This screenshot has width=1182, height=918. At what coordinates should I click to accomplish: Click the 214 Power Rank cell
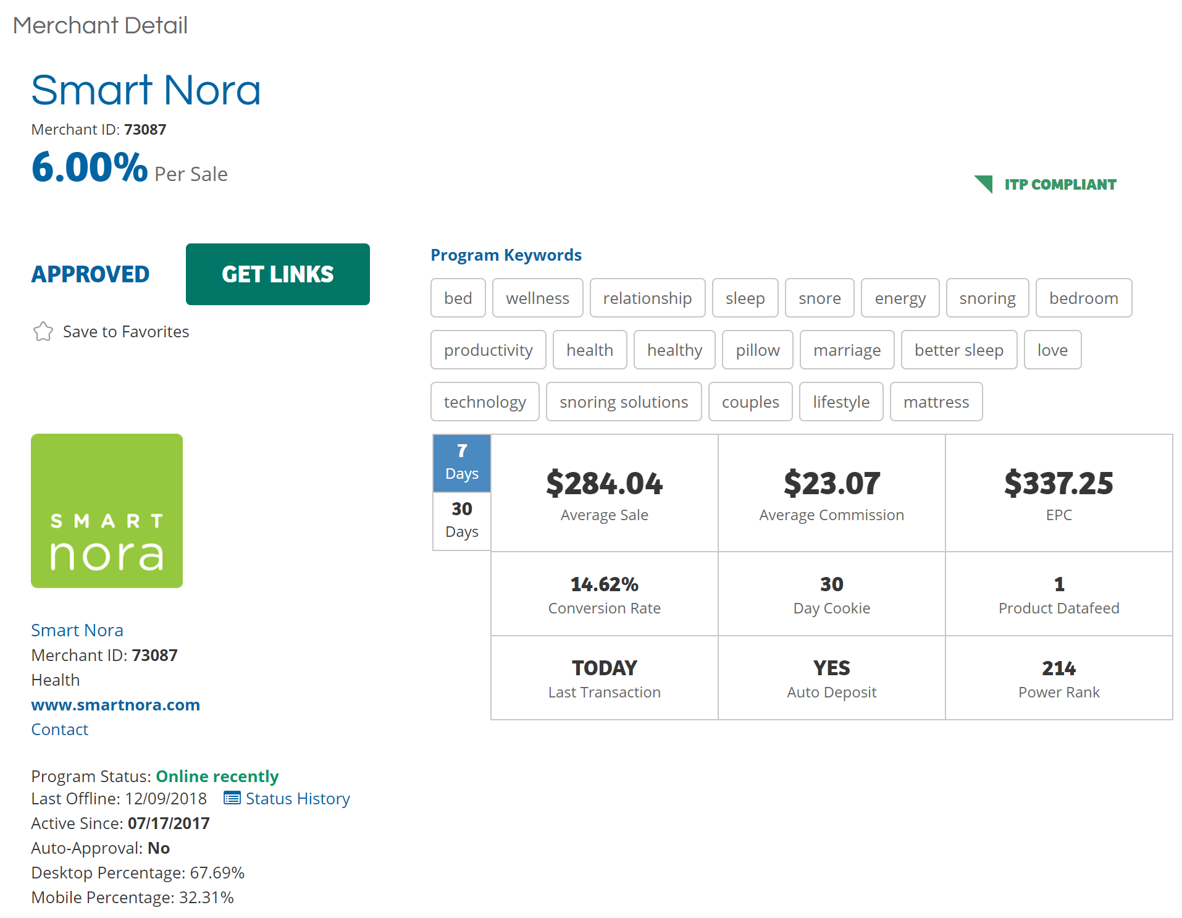[x=1059, y=678]
